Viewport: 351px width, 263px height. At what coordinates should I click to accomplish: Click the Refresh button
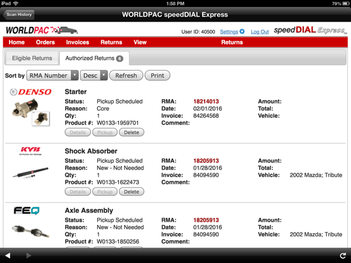click(x=126, y=76)
